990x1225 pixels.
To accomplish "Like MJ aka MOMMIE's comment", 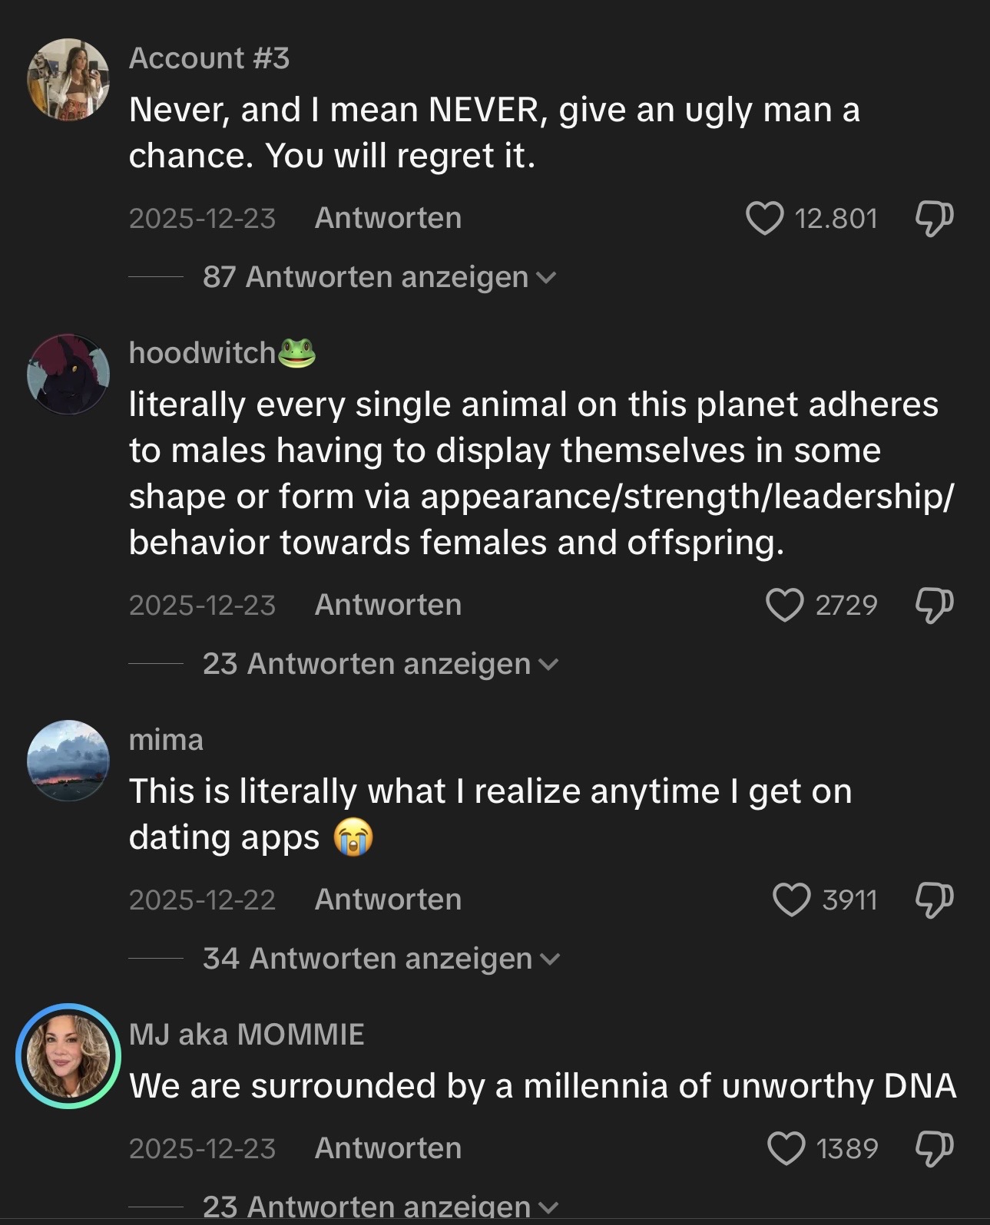I will (786, 1148).
